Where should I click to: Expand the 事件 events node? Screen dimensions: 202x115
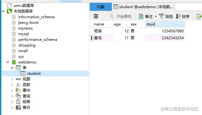(x=12, y=90)
